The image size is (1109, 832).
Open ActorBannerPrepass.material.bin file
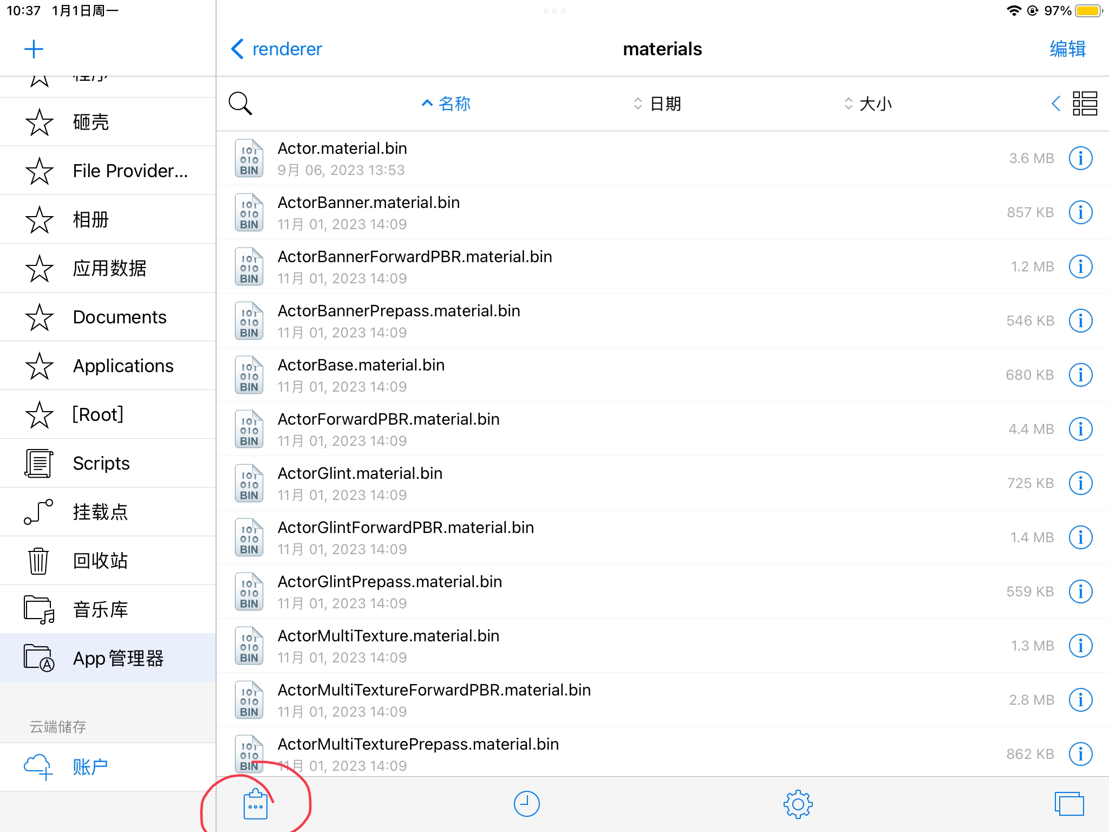pos(662,321)
